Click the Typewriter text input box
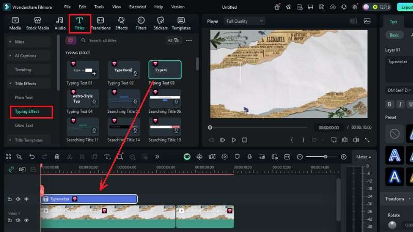 point(399,70)
